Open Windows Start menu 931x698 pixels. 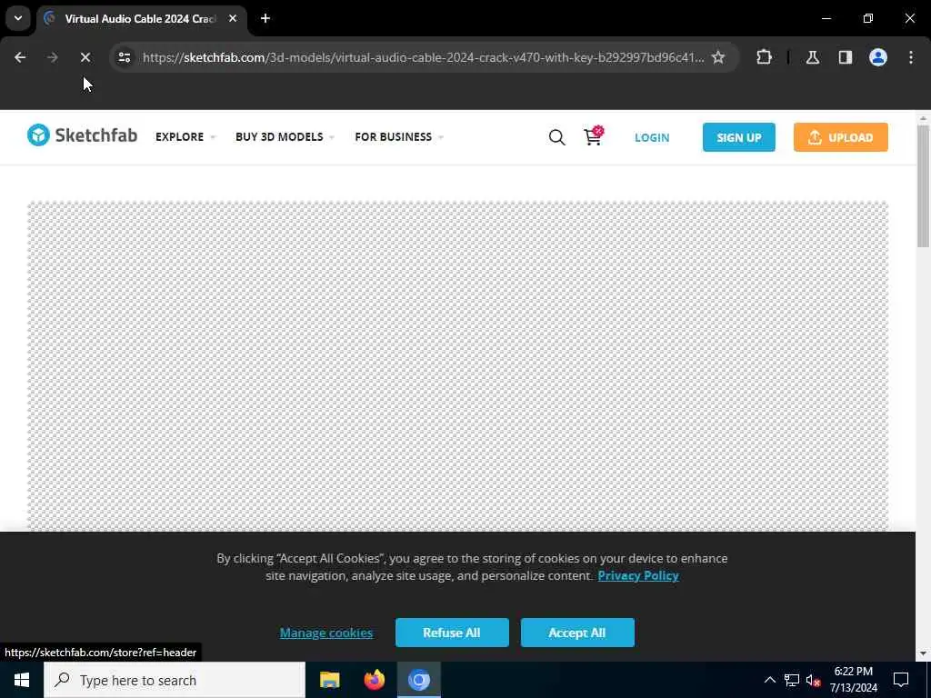click(22, 680)
